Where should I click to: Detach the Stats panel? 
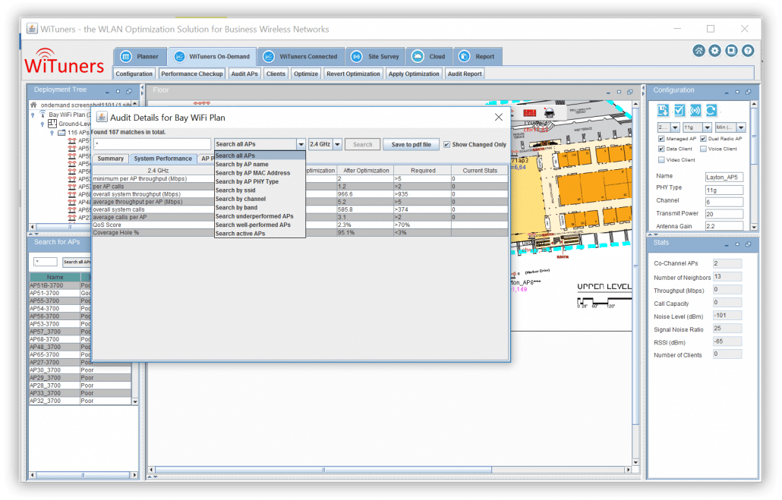pos(748,244)
